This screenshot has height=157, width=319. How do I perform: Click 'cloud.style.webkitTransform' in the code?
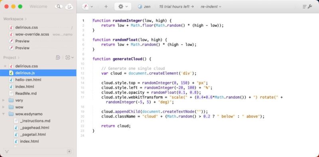(x=132, y=97)
